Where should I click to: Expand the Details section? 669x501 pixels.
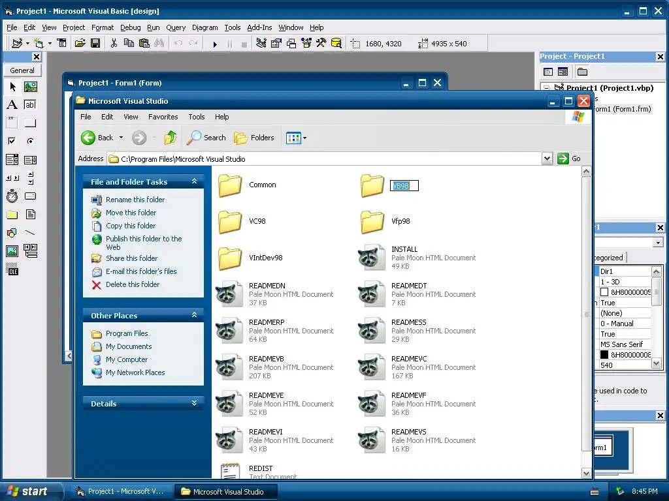pos(194,403)
